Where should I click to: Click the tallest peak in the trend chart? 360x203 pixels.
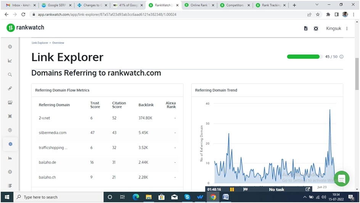(330, 110)
